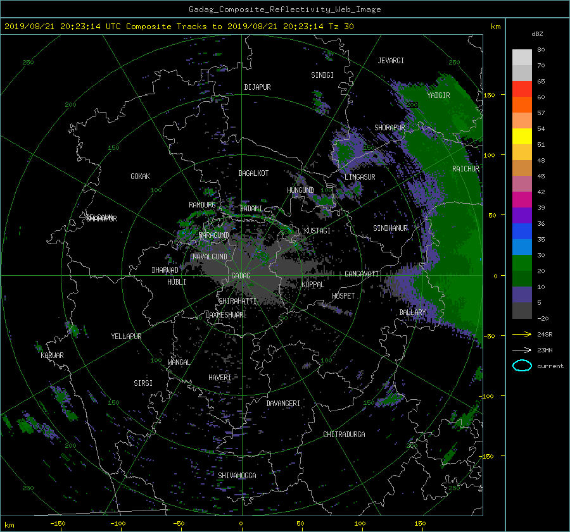Click the UTC Composite Tracks timestamp header

[179, 27]
